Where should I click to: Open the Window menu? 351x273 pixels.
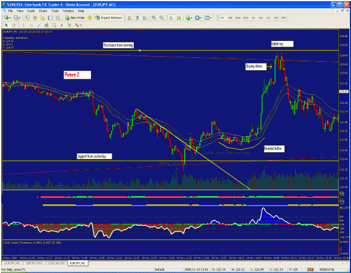(x=68, y=11)
